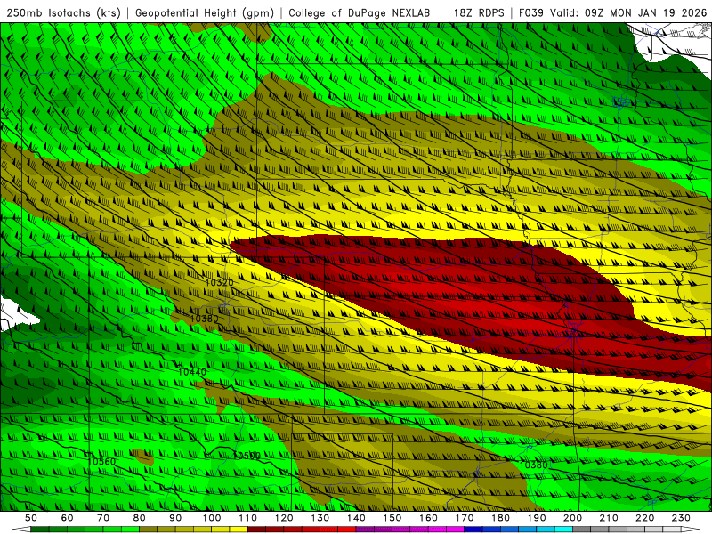Click the '250mb Isotachs (kts)' title text
The height and width of the screenshot is (534, 712).
(64, 12)
